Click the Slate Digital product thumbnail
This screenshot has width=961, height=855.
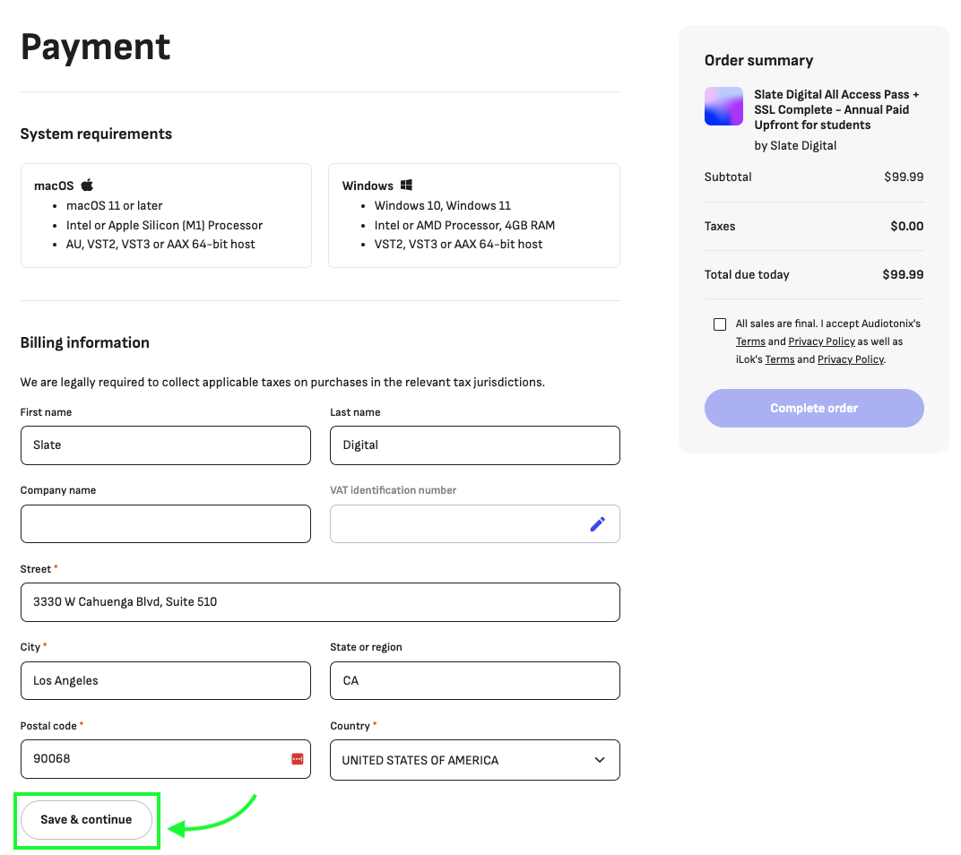click(x=723, y=106)
